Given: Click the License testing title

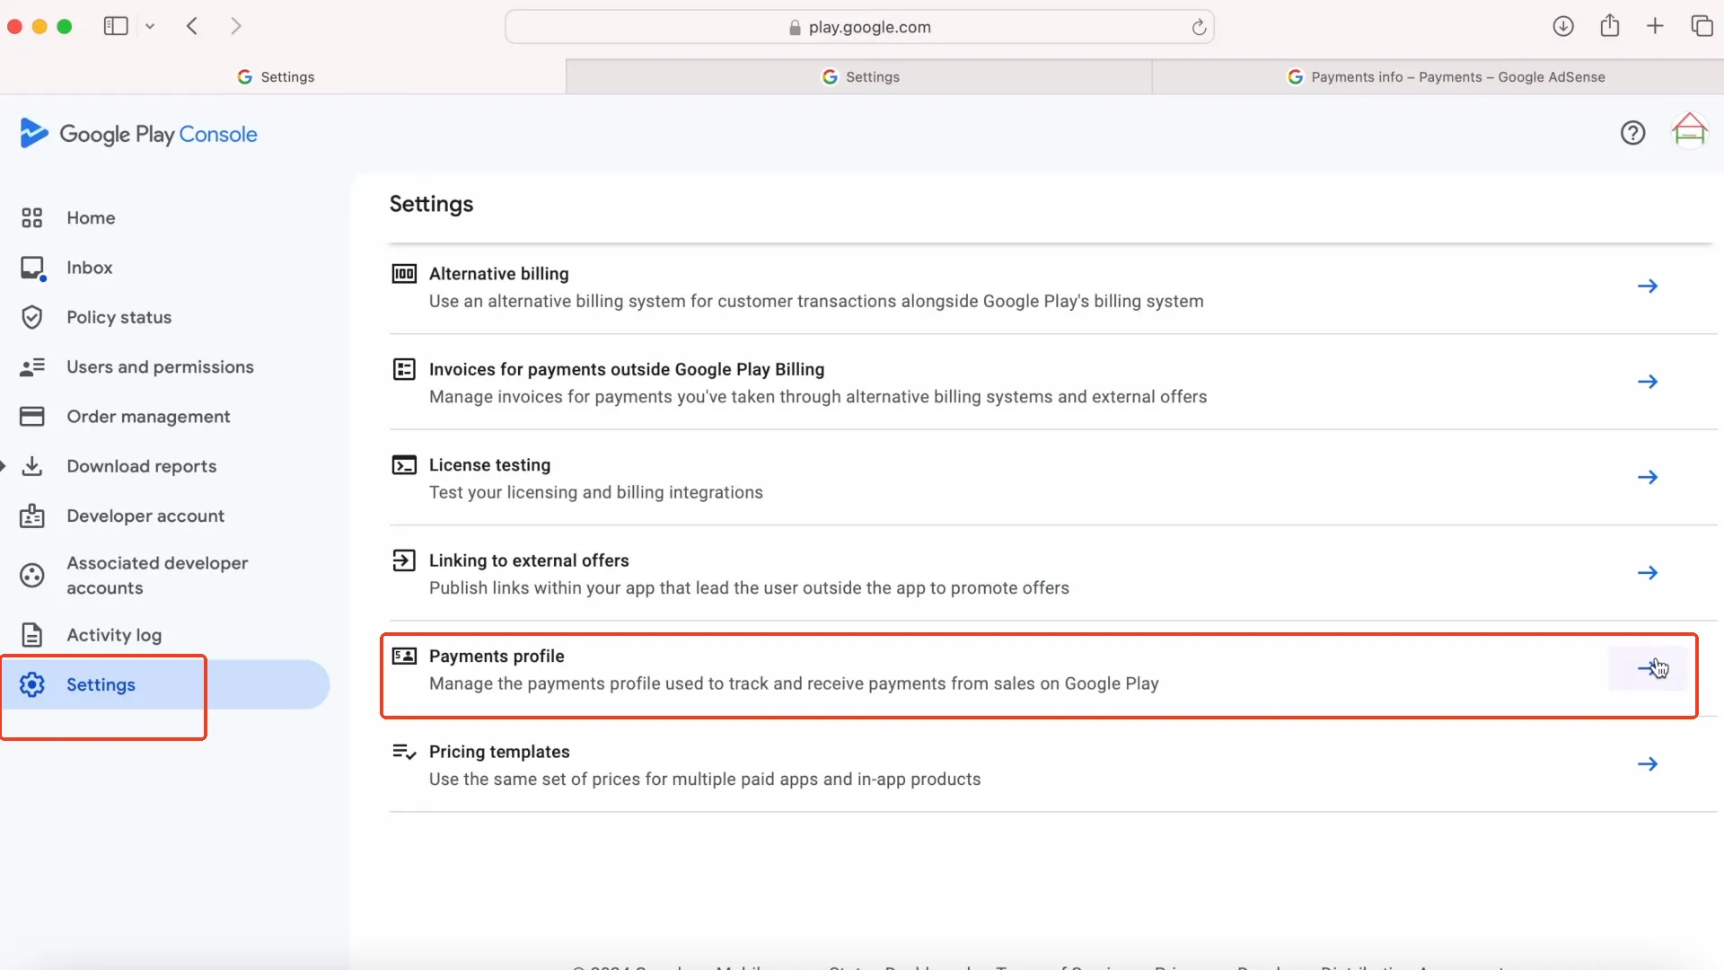Looking at the screenshot, I should point(489,465).
